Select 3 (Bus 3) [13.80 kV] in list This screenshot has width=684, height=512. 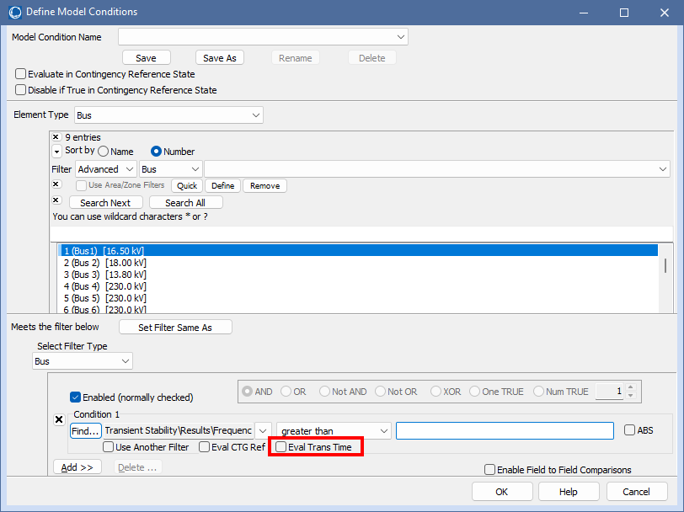105,275
